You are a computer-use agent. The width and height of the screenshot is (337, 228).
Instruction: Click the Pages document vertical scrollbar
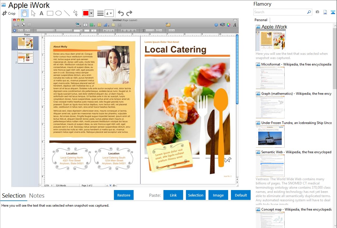point(237,70)
